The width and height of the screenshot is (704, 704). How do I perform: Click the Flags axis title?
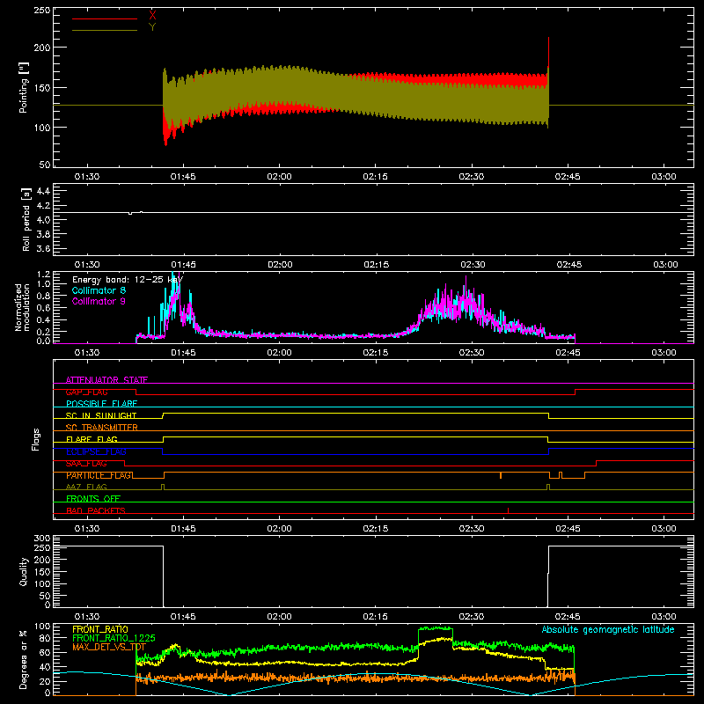point(36,439)
